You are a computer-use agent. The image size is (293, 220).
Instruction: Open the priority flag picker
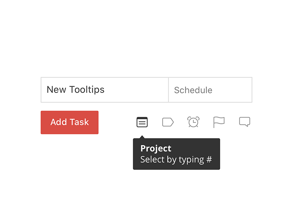[219, 122]
